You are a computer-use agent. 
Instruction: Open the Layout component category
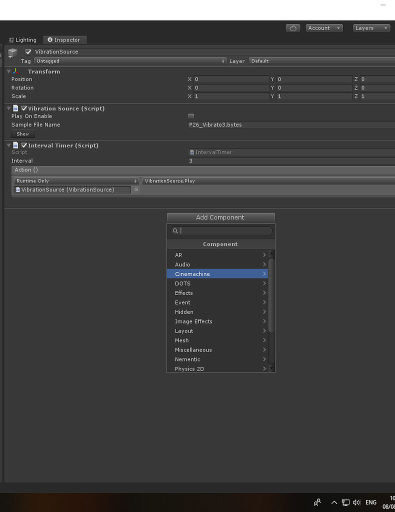(217, 331)
